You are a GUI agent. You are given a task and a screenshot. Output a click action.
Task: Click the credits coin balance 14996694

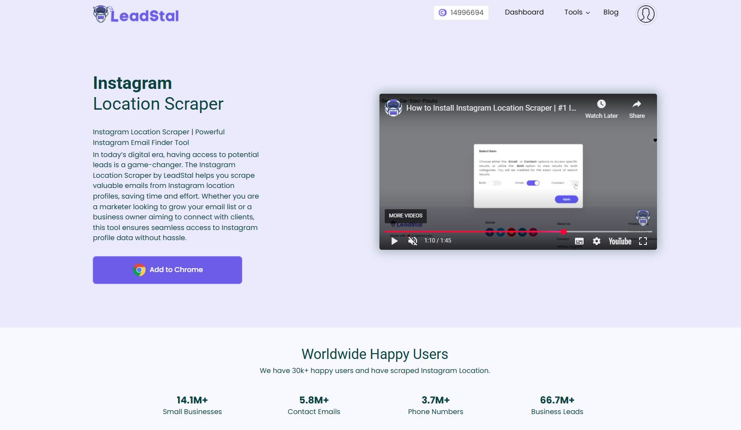coord(461,13)
